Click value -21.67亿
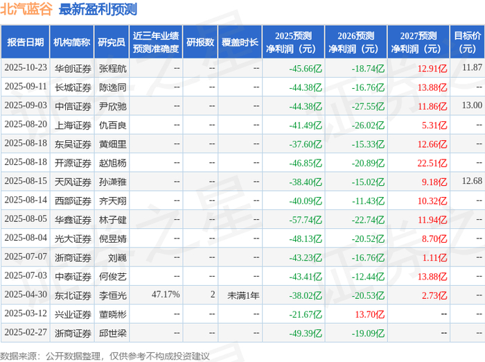The image size is (485, 362). 306,314
